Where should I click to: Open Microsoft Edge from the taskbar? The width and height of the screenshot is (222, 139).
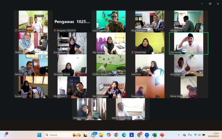pos(124,135)
